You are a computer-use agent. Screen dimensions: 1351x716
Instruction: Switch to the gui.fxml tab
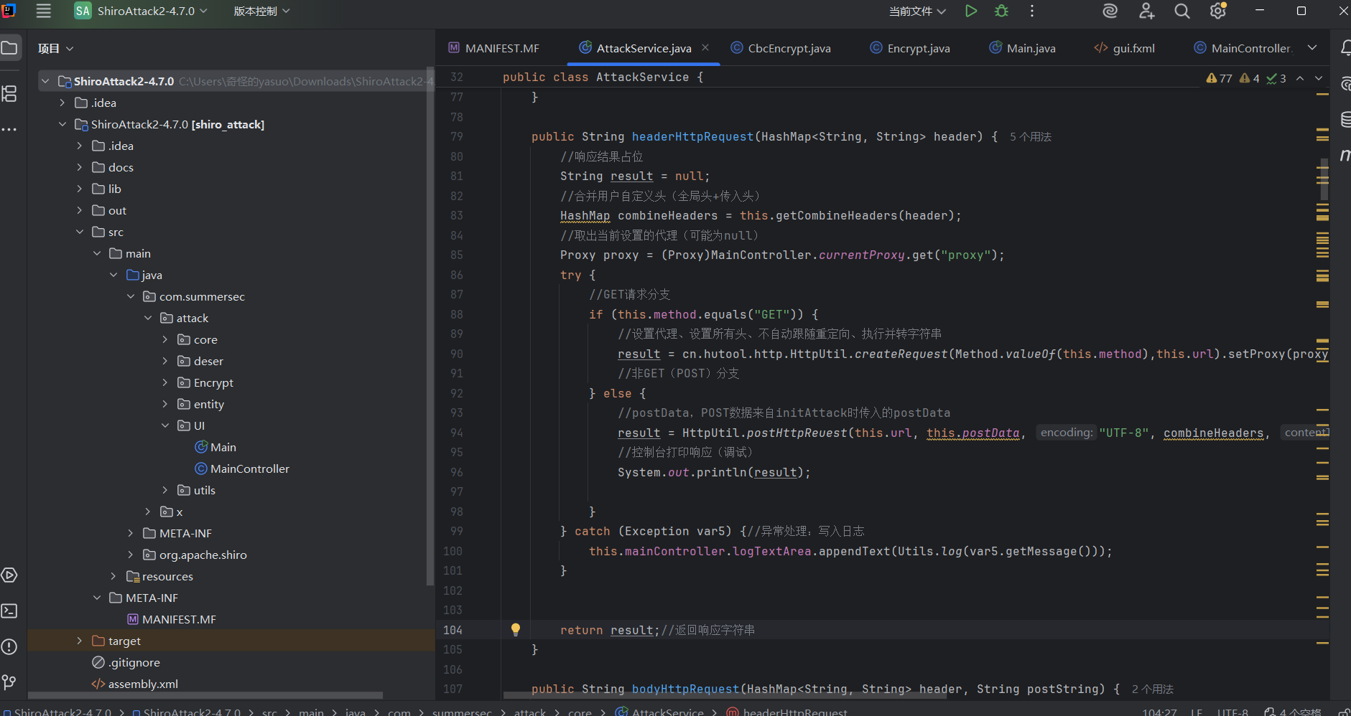[1133, 48]
